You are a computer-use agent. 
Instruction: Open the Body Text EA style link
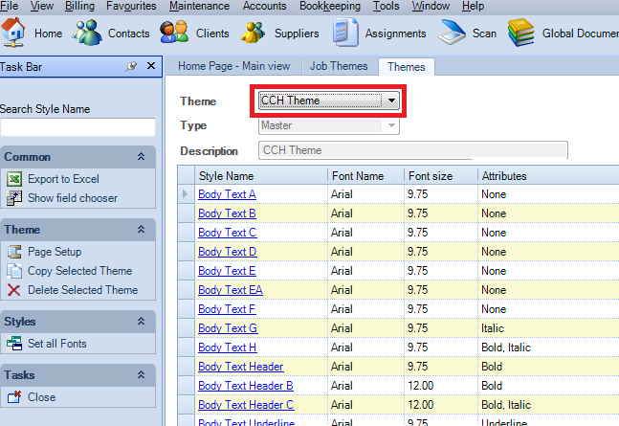[x=231, y=290]
